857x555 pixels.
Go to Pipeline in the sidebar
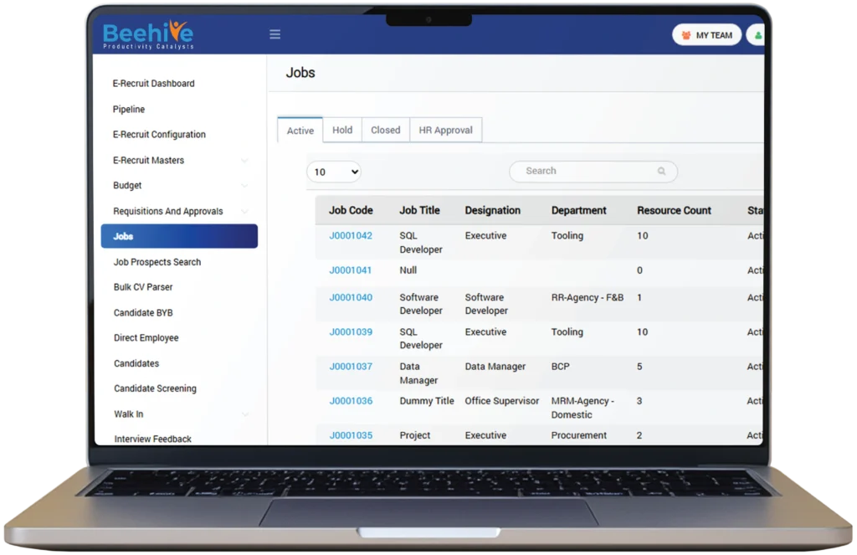click(129, 110)
